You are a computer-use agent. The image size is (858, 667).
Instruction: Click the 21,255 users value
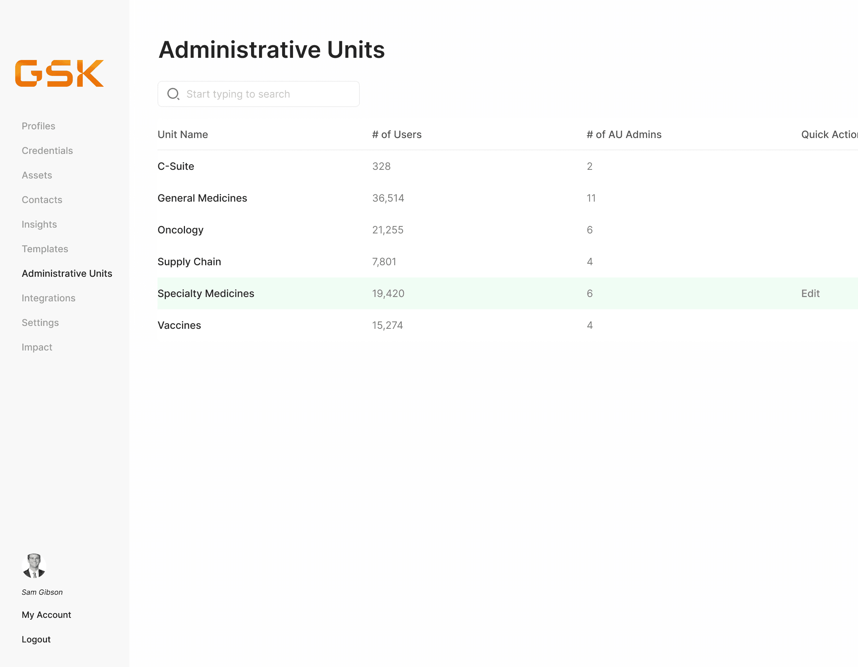(388, 230)
